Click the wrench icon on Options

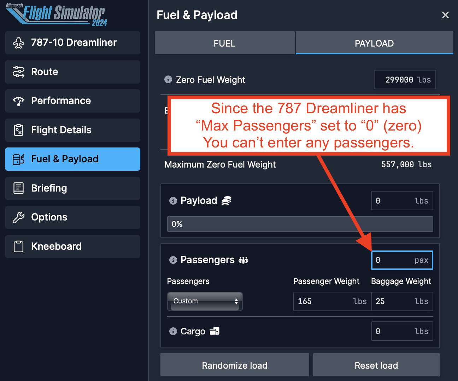pos(18,217)
